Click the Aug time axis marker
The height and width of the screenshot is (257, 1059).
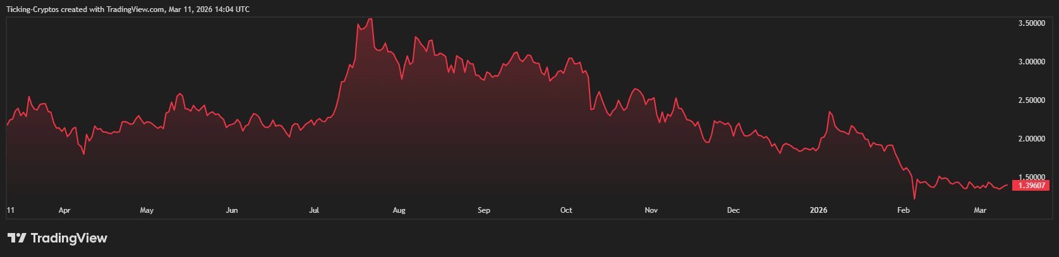(x=399, y=210)
